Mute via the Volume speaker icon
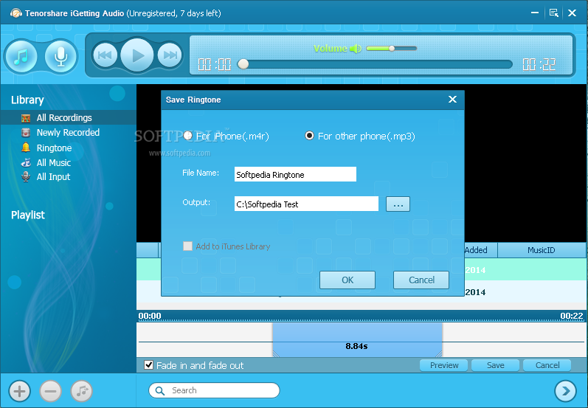Image resolution: width=588 pixels, height=408 pixels. click(355, 49)
